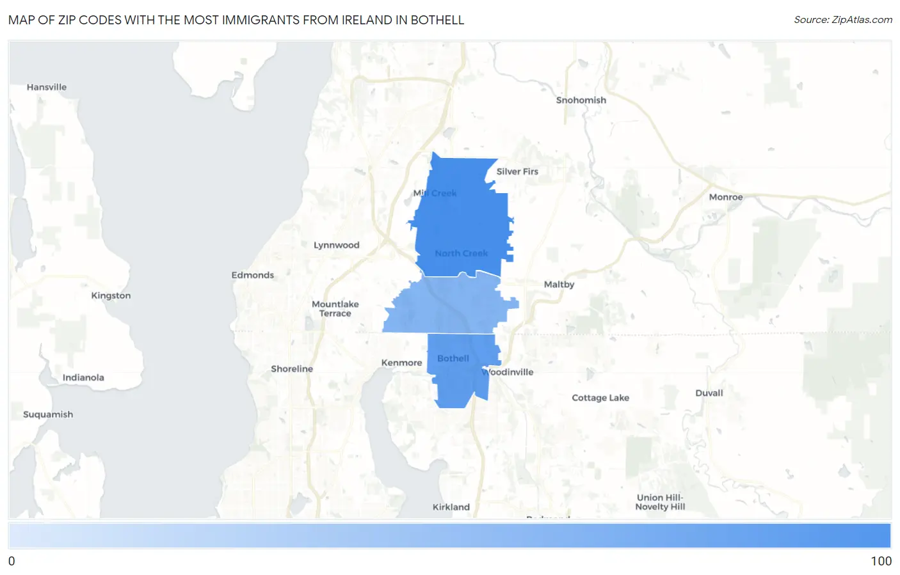Click the Lynnwood map label

point(337,245)
